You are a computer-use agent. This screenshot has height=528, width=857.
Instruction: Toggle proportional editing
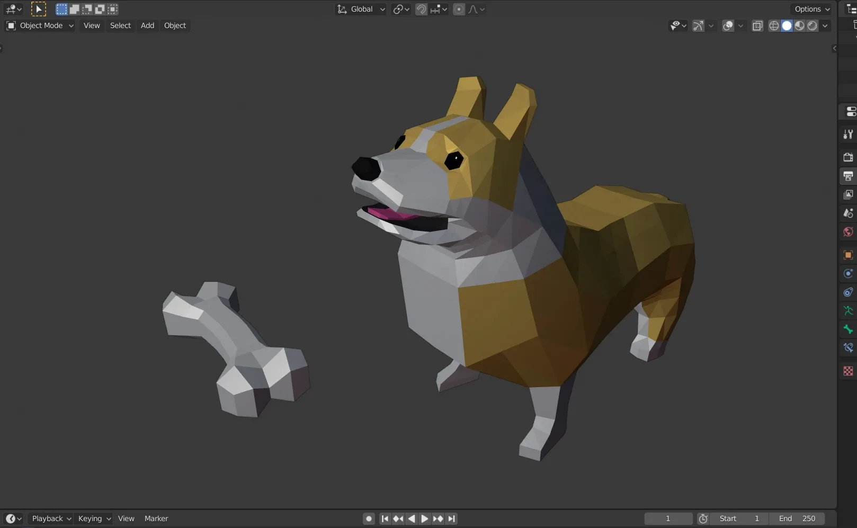(459, 9)
